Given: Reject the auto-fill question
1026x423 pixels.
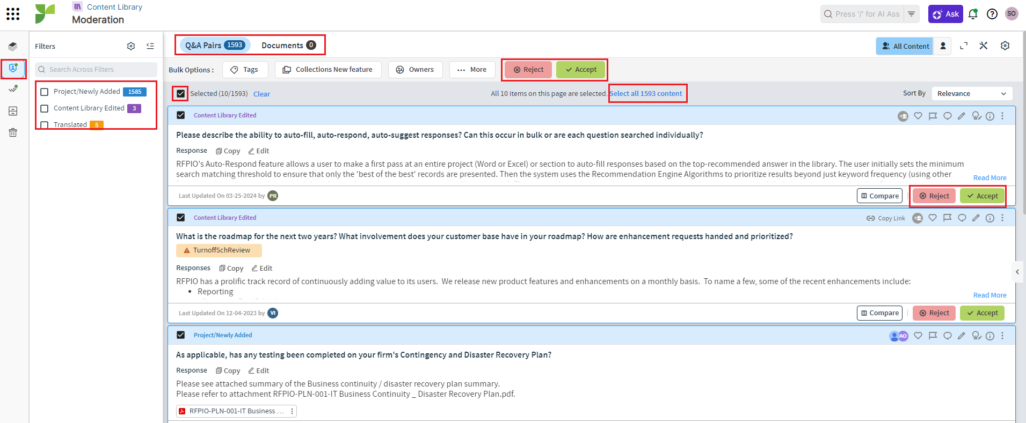Looking at the screenshot, I should click(x=934, y=196).
